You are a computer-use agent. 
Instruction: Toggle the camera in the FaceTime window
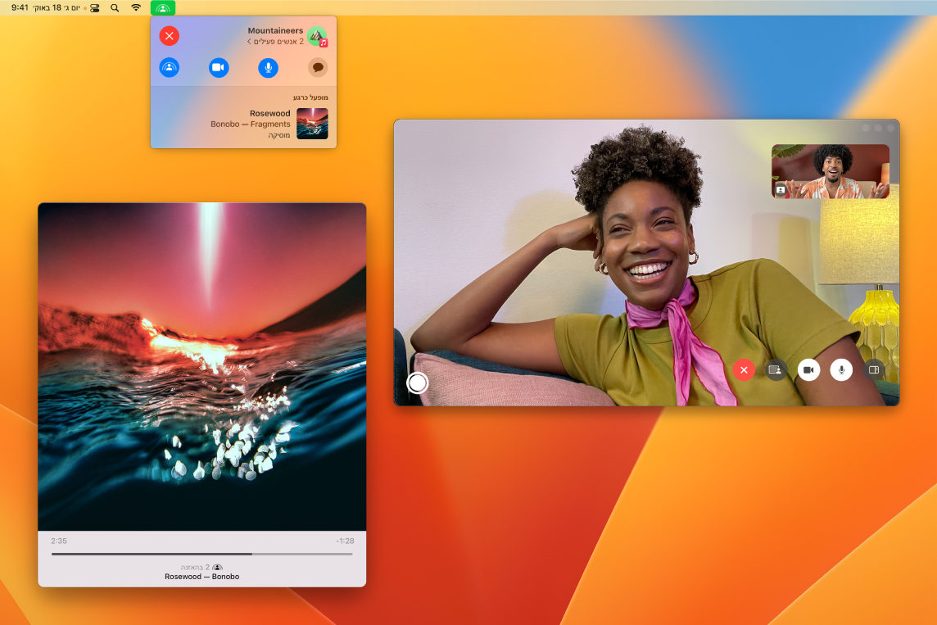[x=808, y=370]
